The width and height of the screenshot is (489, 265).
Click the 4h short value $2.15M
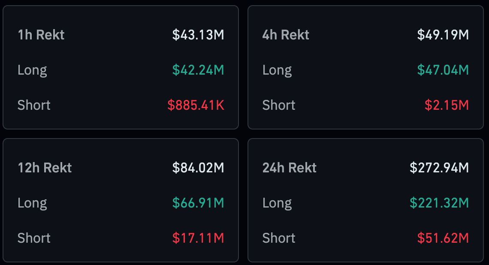click(x=447, y=105)
